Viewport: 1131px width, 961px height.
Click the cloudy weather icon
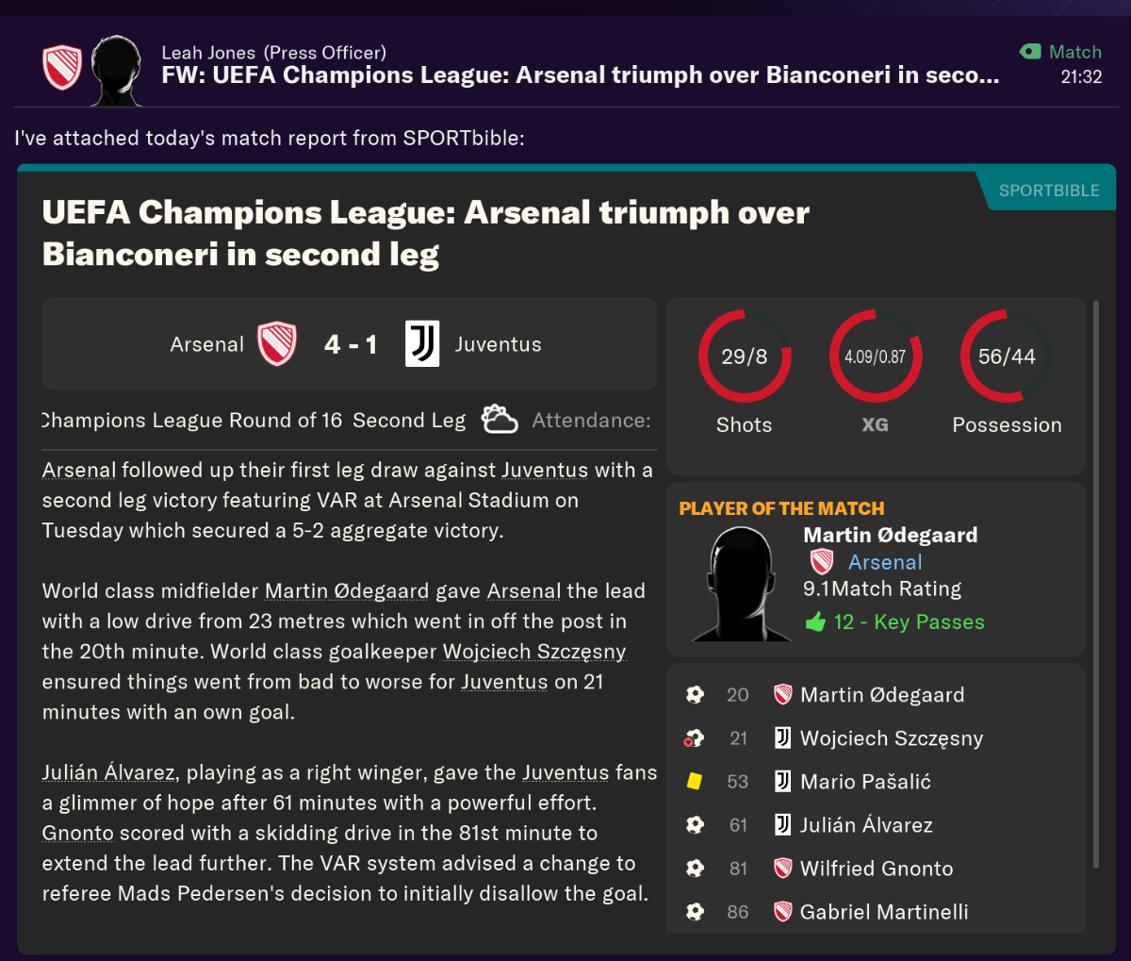click(500, 420)
